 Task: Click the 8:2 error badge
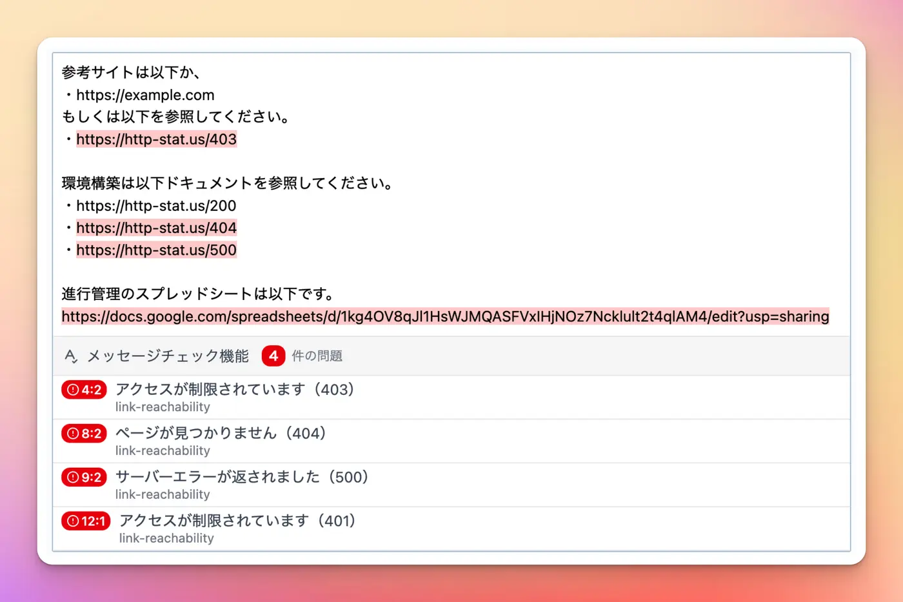84,434
